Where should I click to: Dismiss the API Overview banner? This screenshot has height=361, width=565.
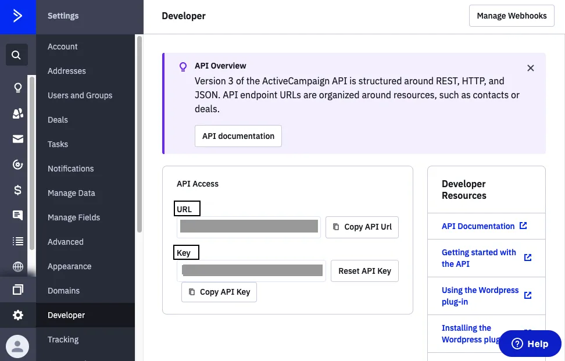point(530,68)
